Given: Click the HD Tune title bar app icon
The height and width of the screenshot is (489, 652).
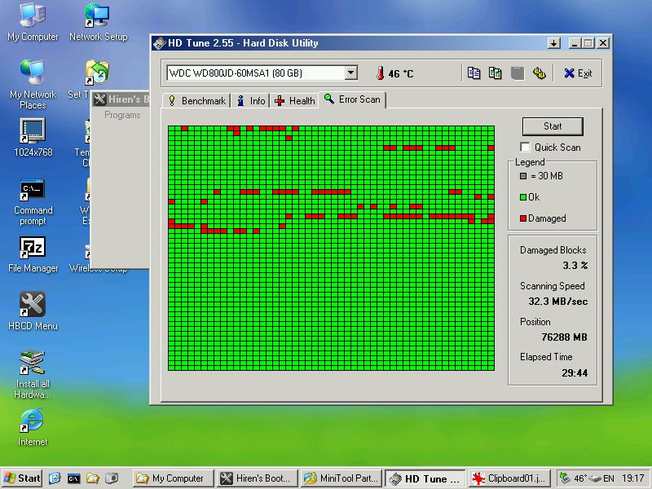Looking at the screenshot, I should 159,43.
